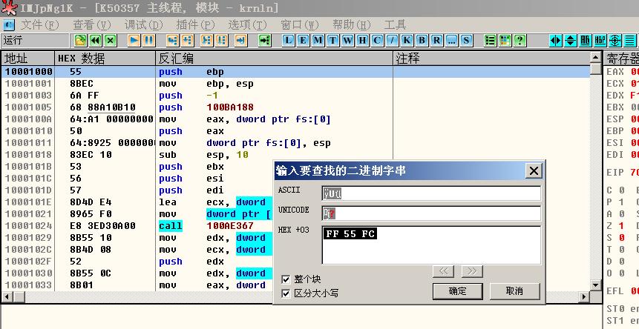Click the Step into toolbar icon
Viewport: 639px width, 329px height.
coord(173,40)
